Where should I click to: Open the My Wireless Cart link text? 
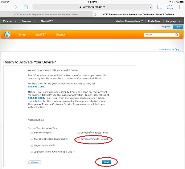166,50
